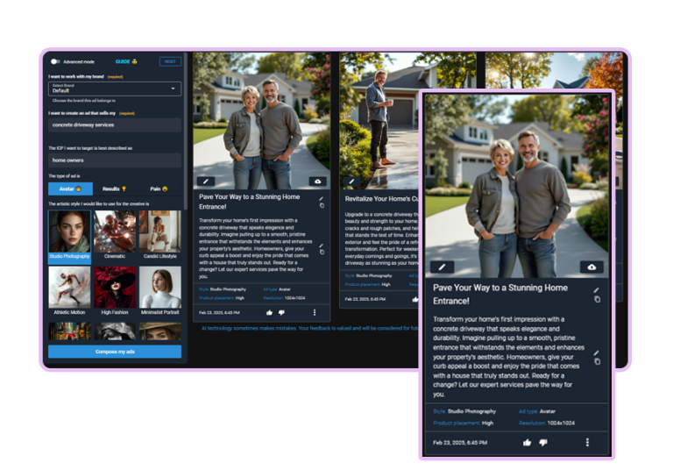Pick the High Fashion style thumbnail

click(115, 291)
